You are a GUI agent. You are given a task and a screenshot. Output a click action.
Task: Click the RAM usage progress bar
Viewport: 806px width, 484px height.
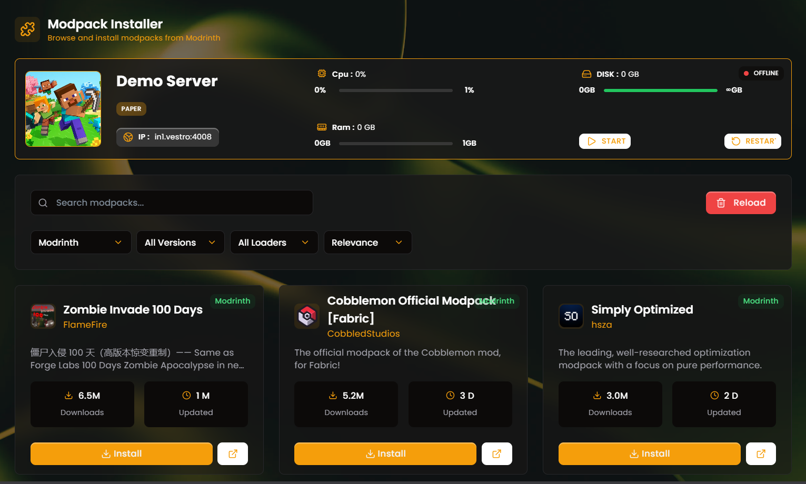[x=396, y=143]
